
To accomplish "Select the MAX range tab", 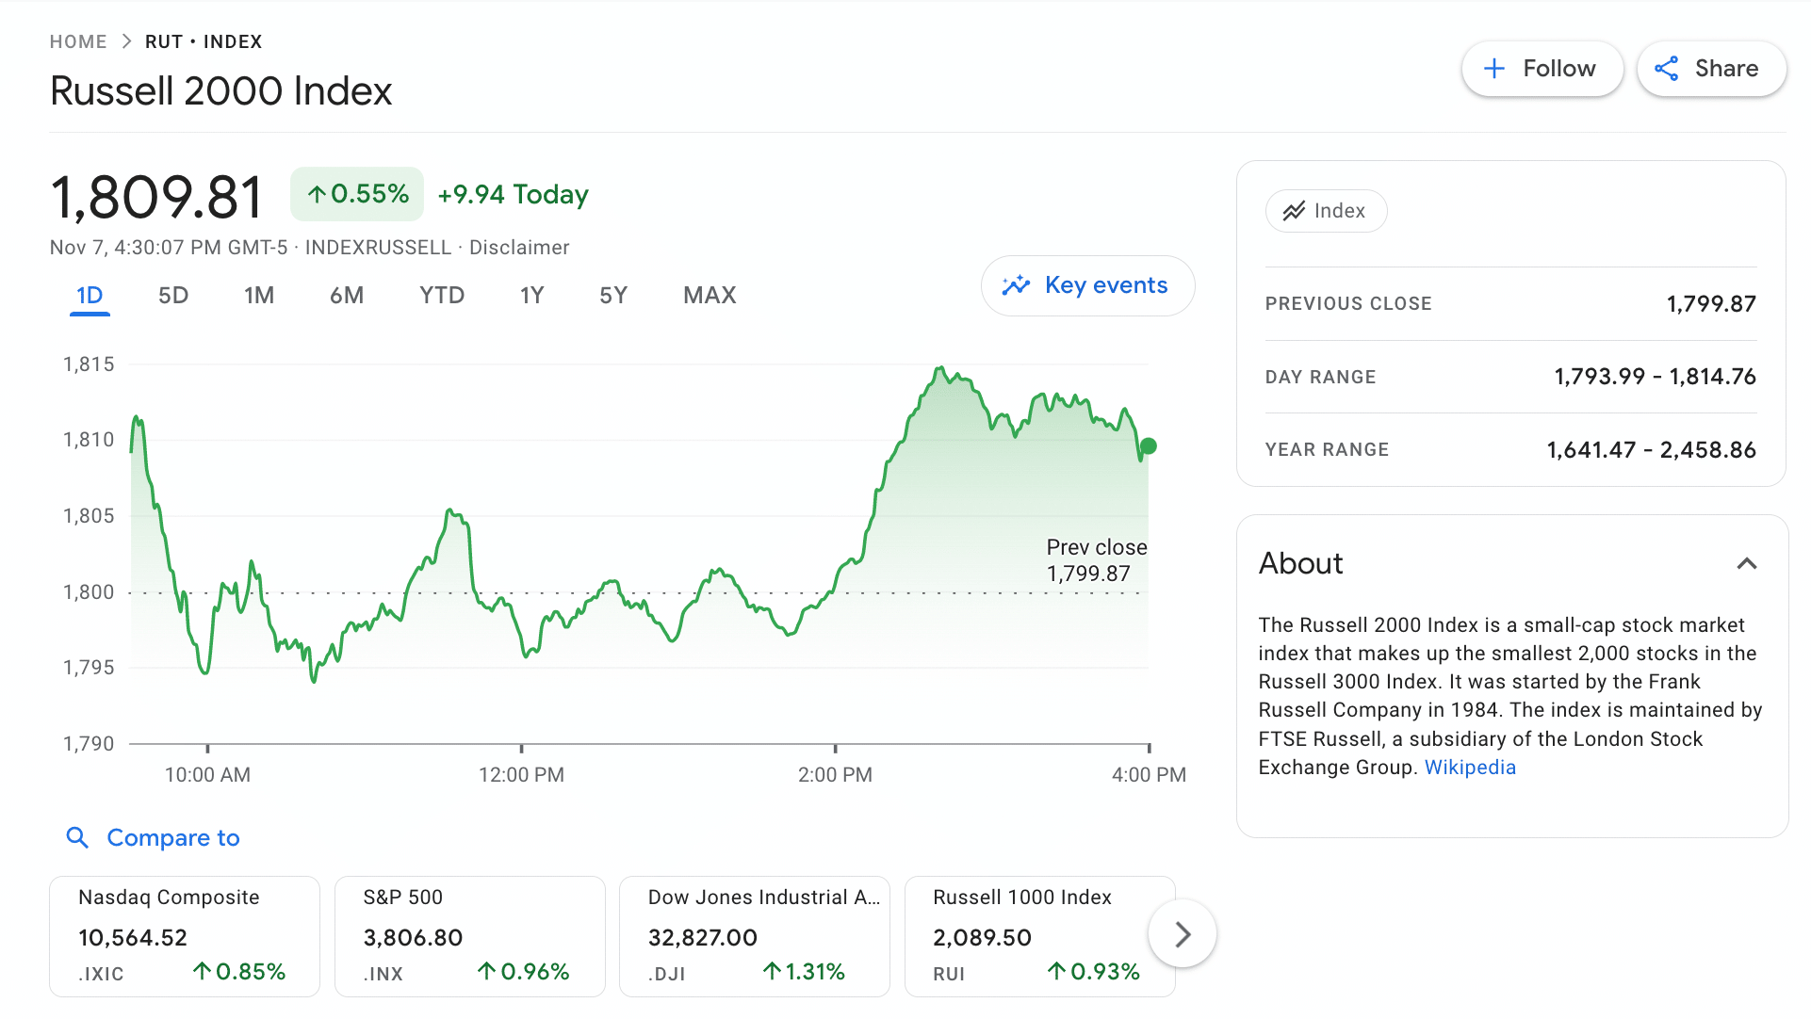I will (x=710, y=296).
